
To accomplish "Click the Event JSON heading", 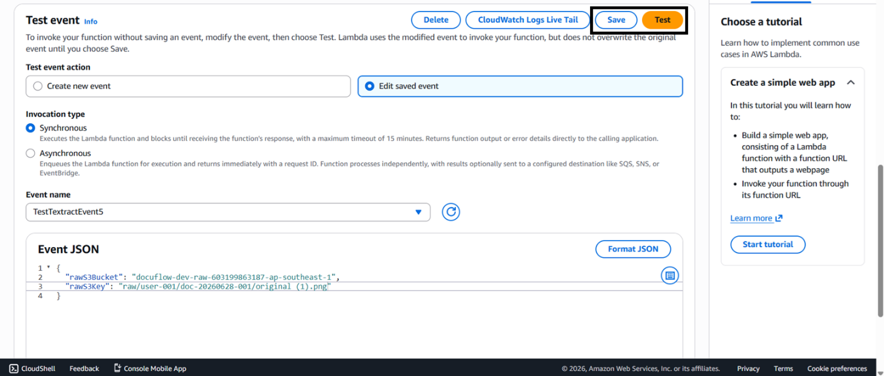I will point(69,250).
